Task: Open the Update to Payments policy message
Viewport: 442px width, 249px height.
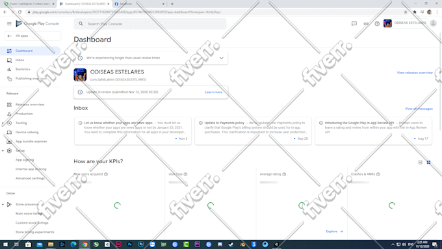Action: [x=253, y=131]
